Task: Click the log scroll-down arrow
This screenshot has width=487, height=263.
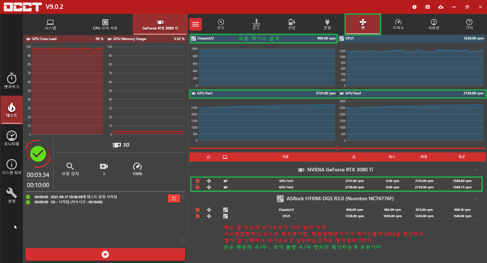Action: click(183, 241)
